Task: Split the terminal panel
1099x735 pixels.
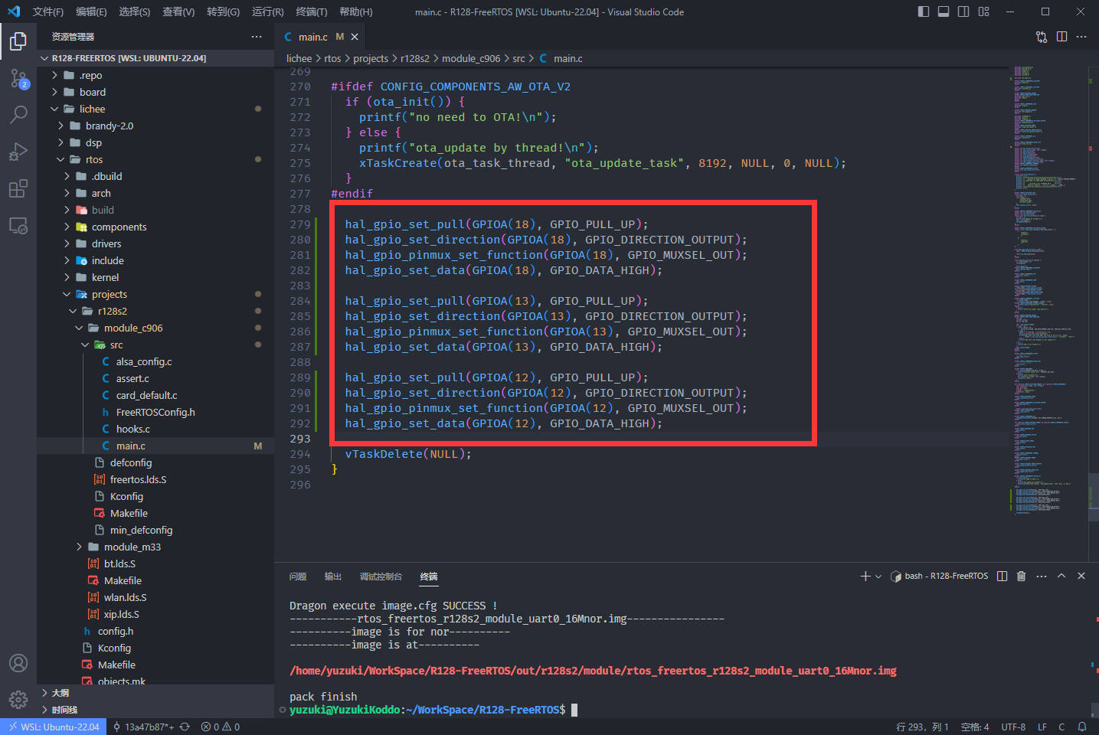Action: (x=1002, y=576)
